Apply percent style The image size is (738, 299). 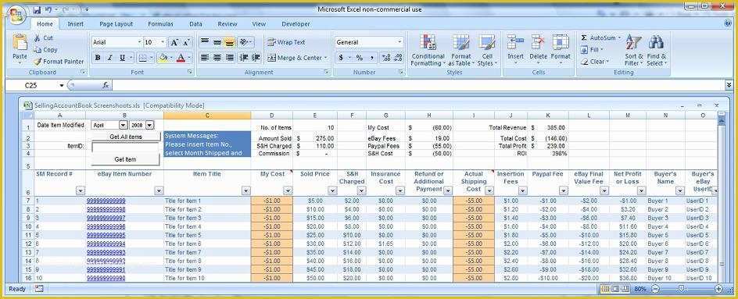tap(360, 58)
